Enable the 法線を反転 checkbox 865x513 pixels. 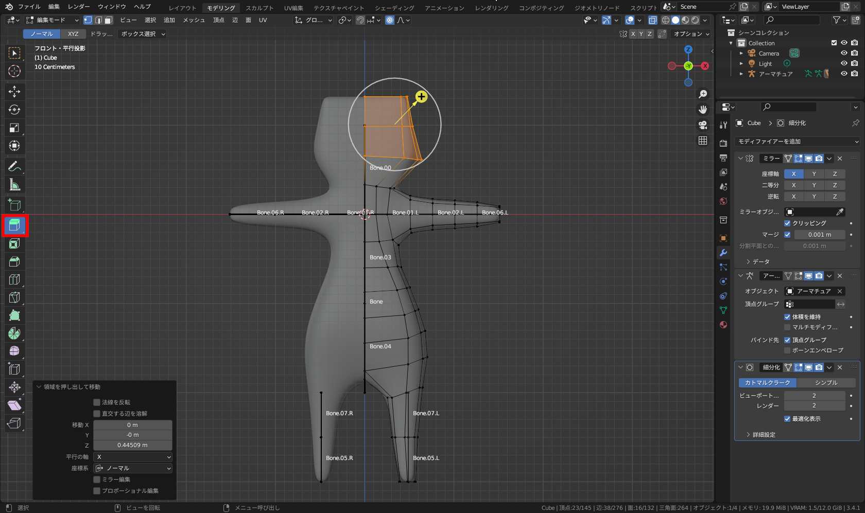(97, 402)
